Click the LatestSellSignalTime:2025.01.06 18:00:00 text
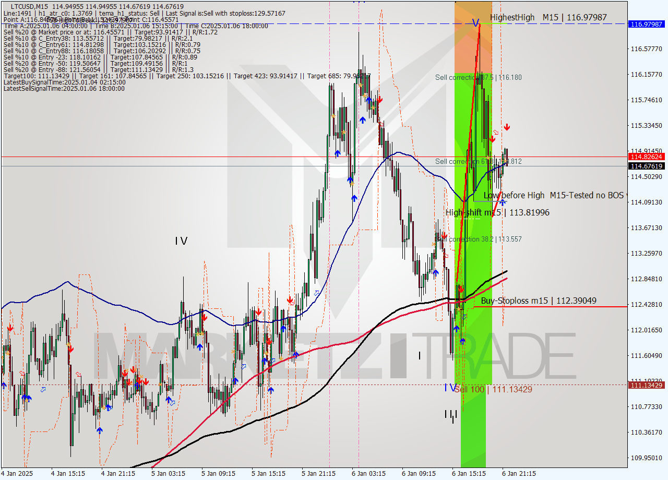The image size is (668, 480). pyautogui.click(x=64, y=89)
